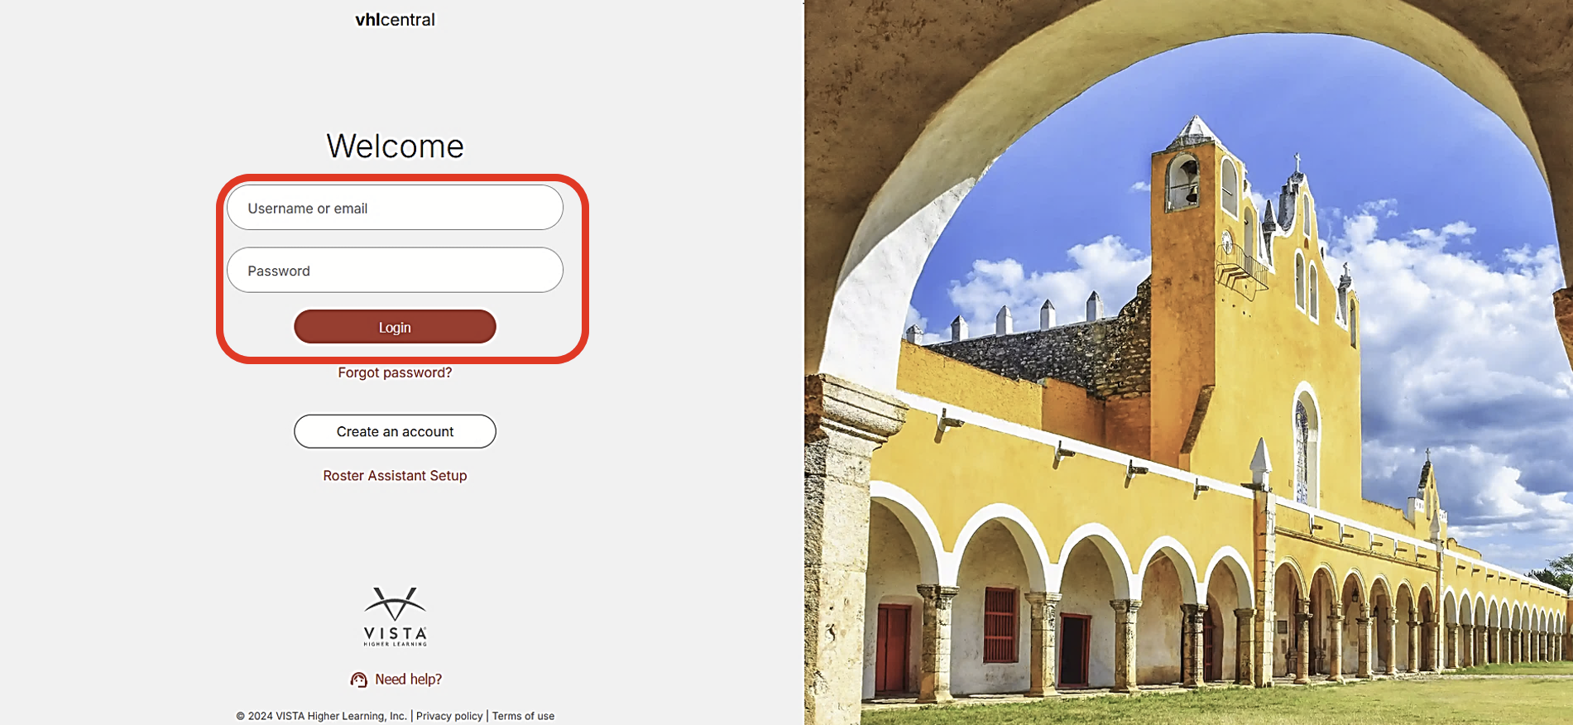Open the Need help? link
Screen dimensions: 1573x725
pyautogui.click(x=408, y=679)
